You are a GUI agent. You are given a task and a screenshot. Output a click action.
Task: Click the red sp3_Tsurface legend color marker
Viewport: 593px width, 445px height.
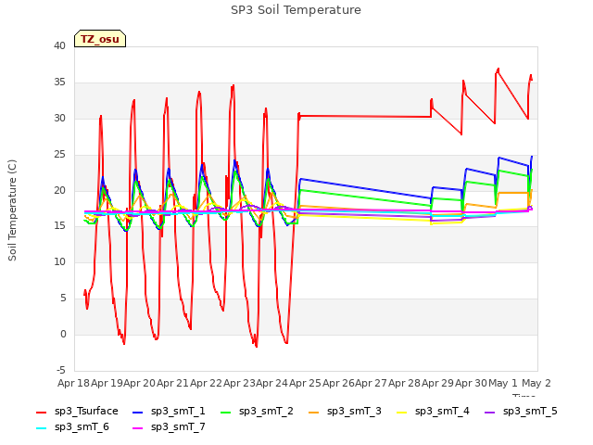(x=41, y=412)
